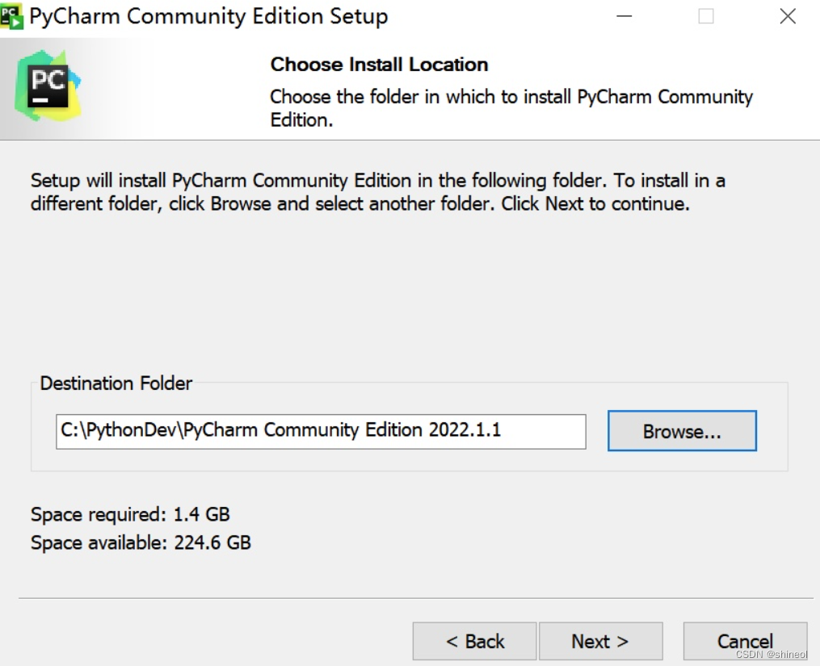Close the PyCharm Setup window

788,16
